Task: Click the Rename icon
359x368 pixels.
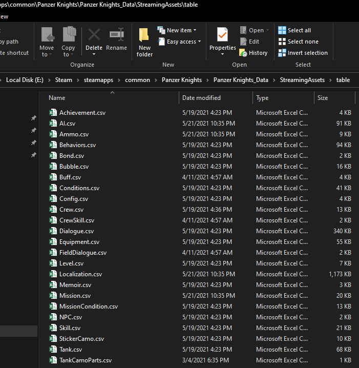Action: pos(117,35)
